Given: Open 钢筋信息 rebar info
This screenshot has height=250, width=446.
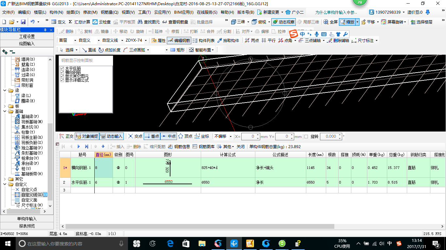Looking at the screenshot, I should (179, 146).
